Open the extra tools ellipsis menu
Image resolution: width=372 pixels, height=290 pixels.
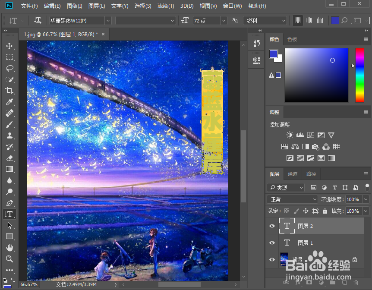(x=9, y=270)
